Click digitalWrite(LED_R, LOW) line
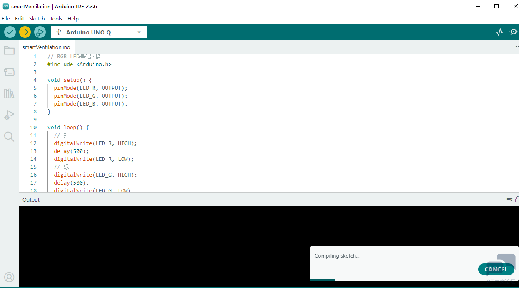The height and width of the screenshot is (288, 519). (x=94, y=159)
